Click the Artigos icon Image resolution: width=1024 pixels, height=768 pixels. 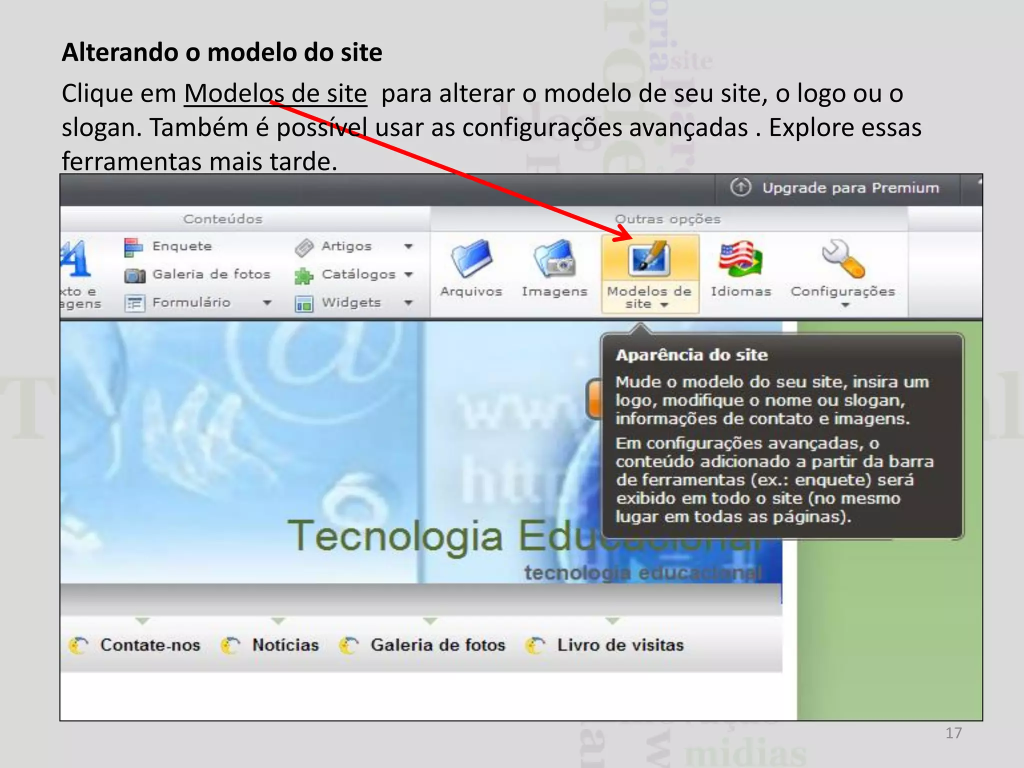click(304, 247)
